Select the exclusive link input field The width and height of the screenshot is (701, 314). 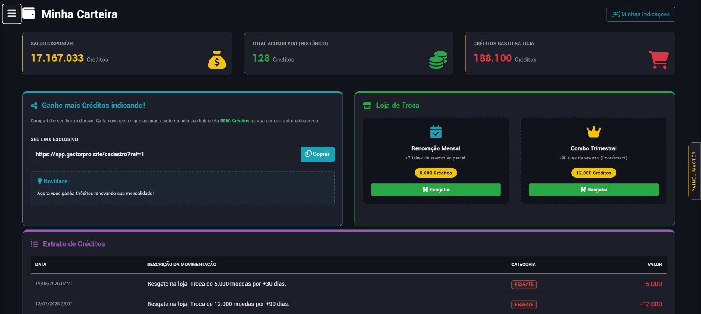[166, 154]
